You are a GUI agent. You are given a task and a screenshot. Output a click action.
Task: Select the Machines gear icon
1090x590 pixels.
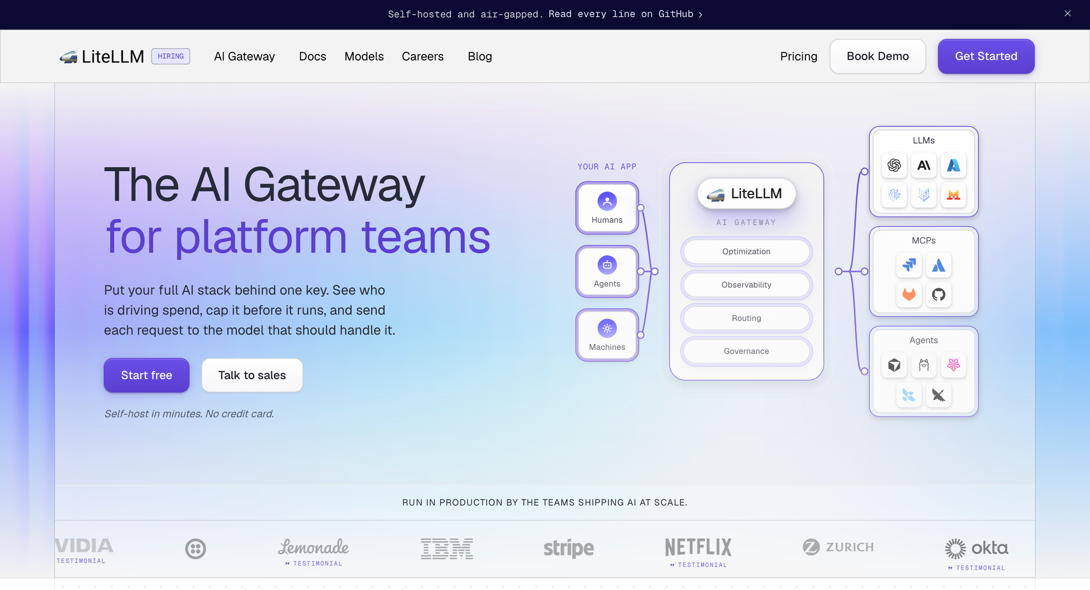607,329
